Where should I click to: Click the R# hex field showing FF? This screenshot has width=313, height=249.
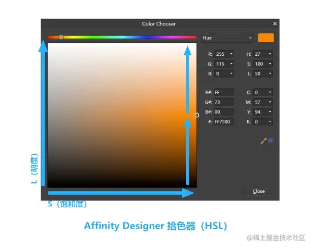click(x=224, y=92)
